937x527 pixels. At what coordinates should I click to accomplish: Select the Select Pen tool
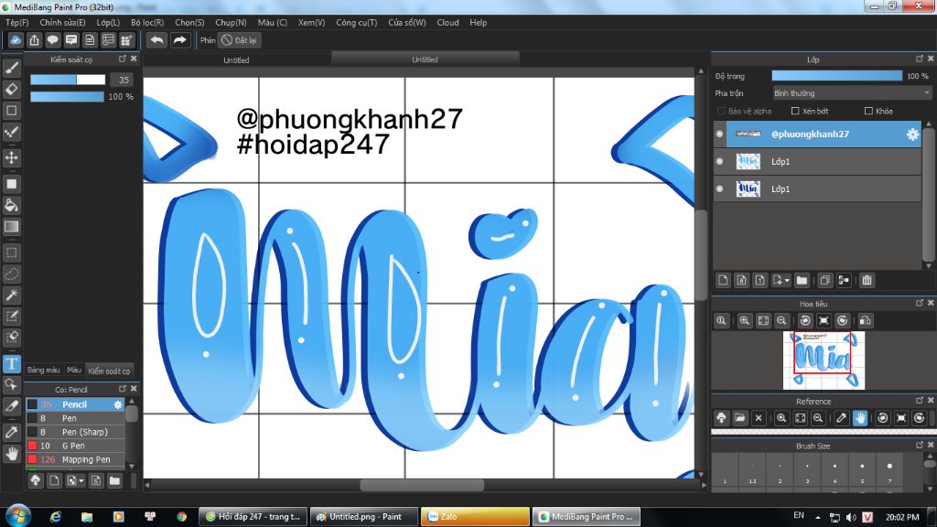coord(11,316)
